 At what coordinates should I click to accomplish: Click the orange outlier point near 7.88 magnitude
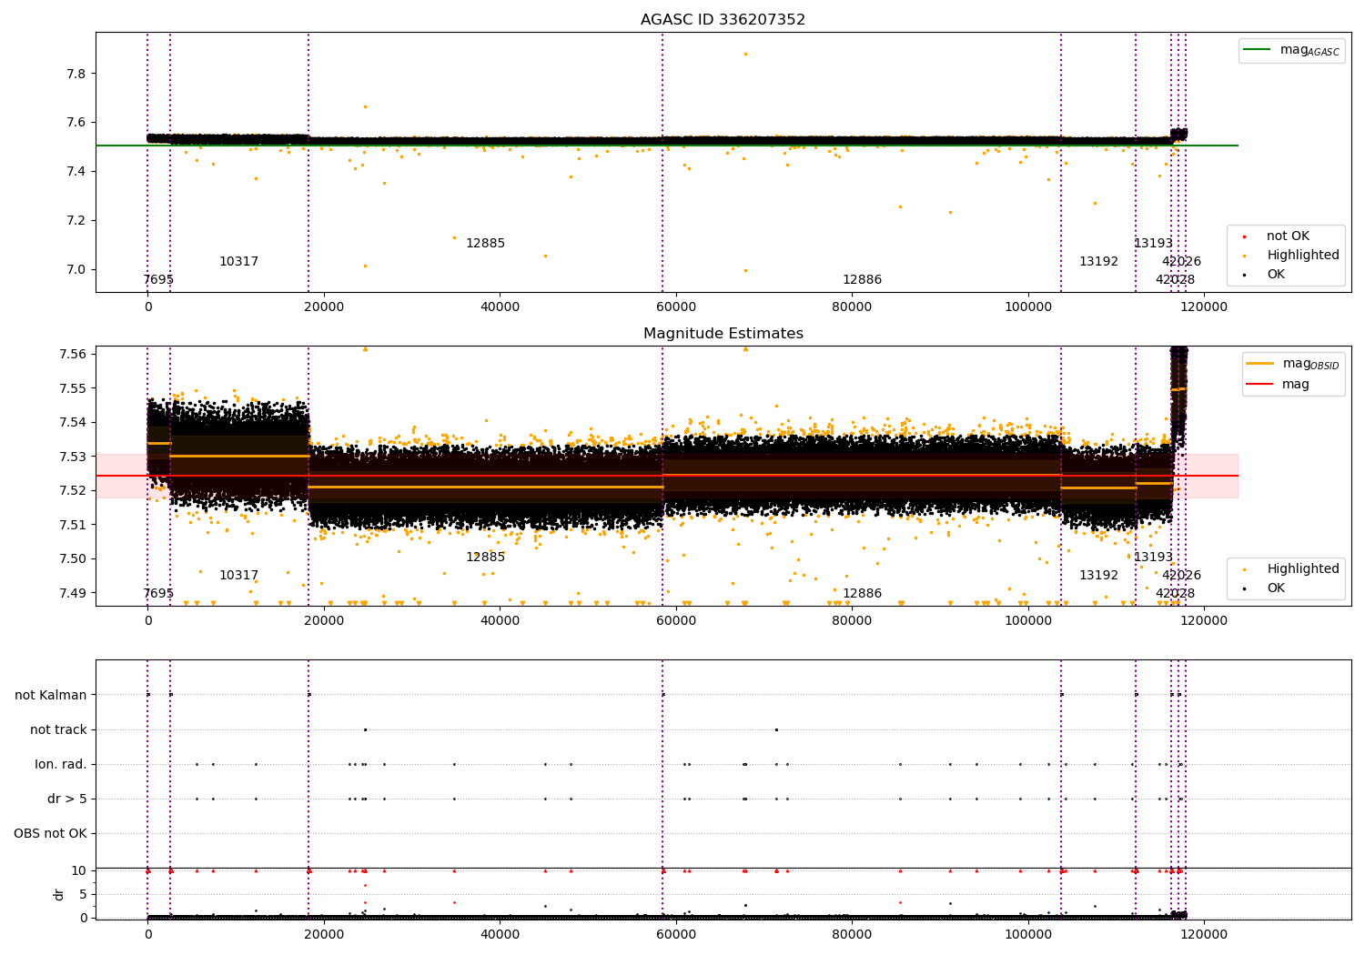(x=745, y=54)
